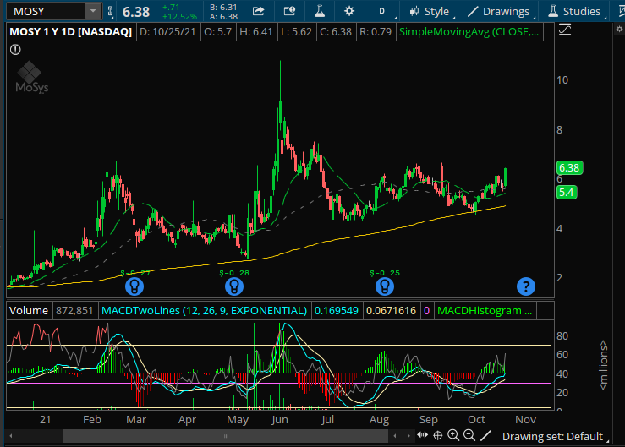Click the crosshair pan icon
The image size is (625, 447).
437,435
